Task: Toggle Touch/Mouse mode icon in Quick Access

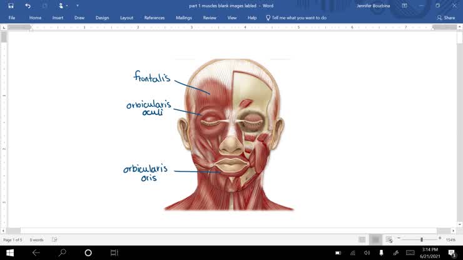Action: click(x=61, y=6)
